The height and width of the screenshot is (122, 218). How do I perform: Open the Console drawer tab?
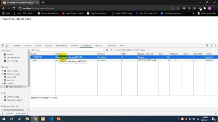coord(9,114)
